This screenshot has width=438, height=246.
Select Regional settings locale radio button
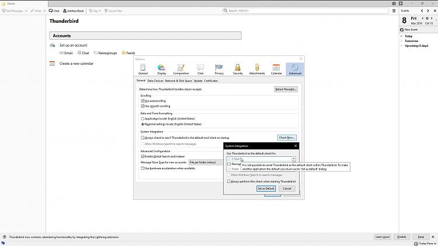click(x=142, y=124)
